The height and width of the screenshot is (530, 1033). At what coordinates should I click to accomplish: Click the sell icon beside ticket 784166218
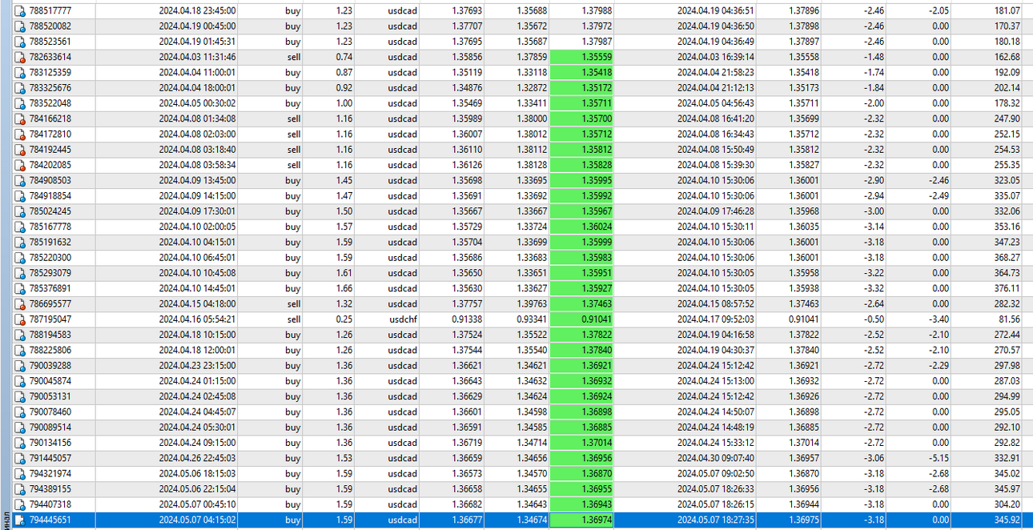pos(19,118)
